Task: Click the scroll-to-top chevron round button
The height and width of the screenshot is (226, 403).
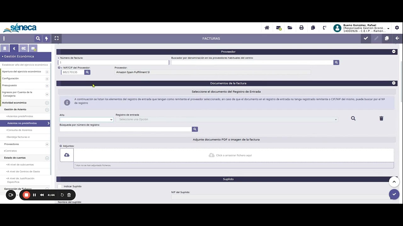Action: [x=394, y=182]
